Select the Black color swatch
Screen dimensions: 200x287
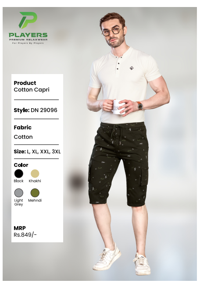coord(19,174)
